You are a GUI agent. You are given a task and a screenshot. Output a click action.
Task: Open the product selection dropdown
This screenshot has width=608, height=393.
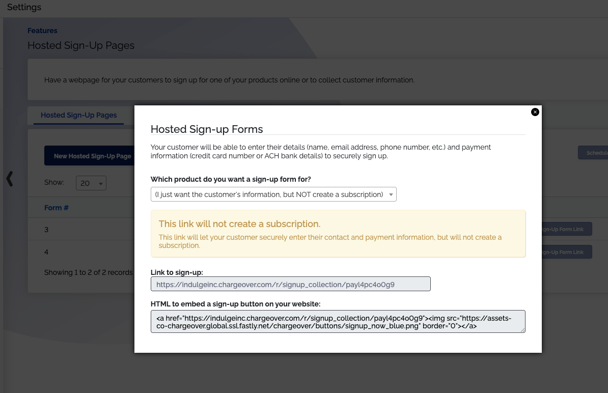point(273,194)
